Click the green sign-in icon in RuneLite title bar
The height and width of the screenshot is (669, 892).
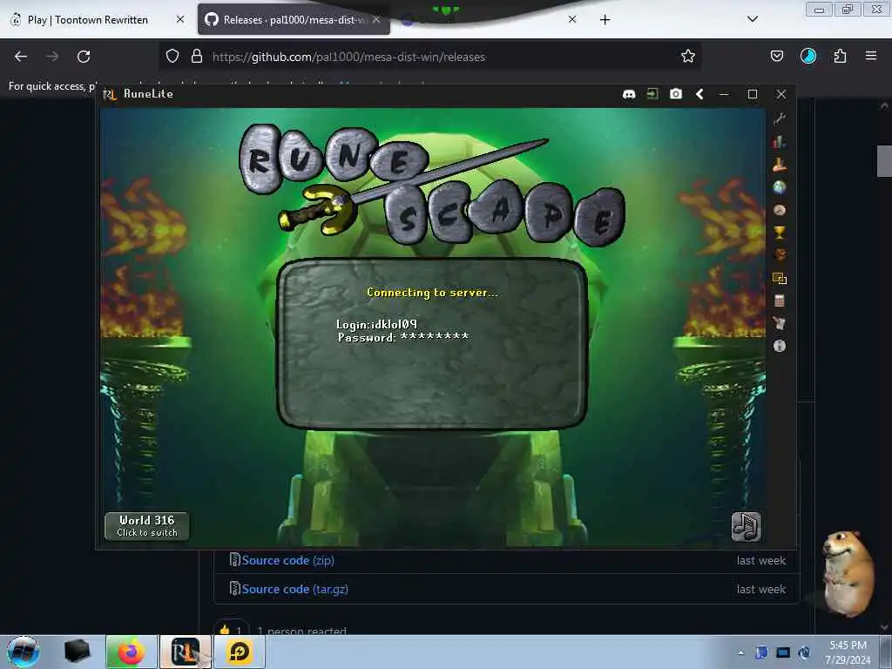[652, 94]
